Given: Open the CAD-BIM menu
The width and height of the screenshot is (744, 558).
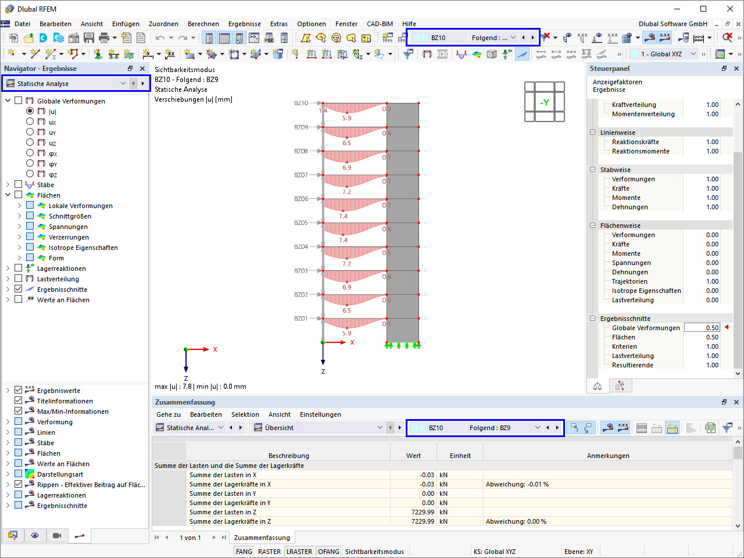Looking at the screenshot, I should [x=380, y=24].
